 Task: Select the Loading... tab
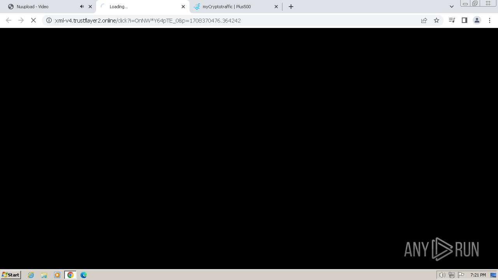tap(142, 7)
